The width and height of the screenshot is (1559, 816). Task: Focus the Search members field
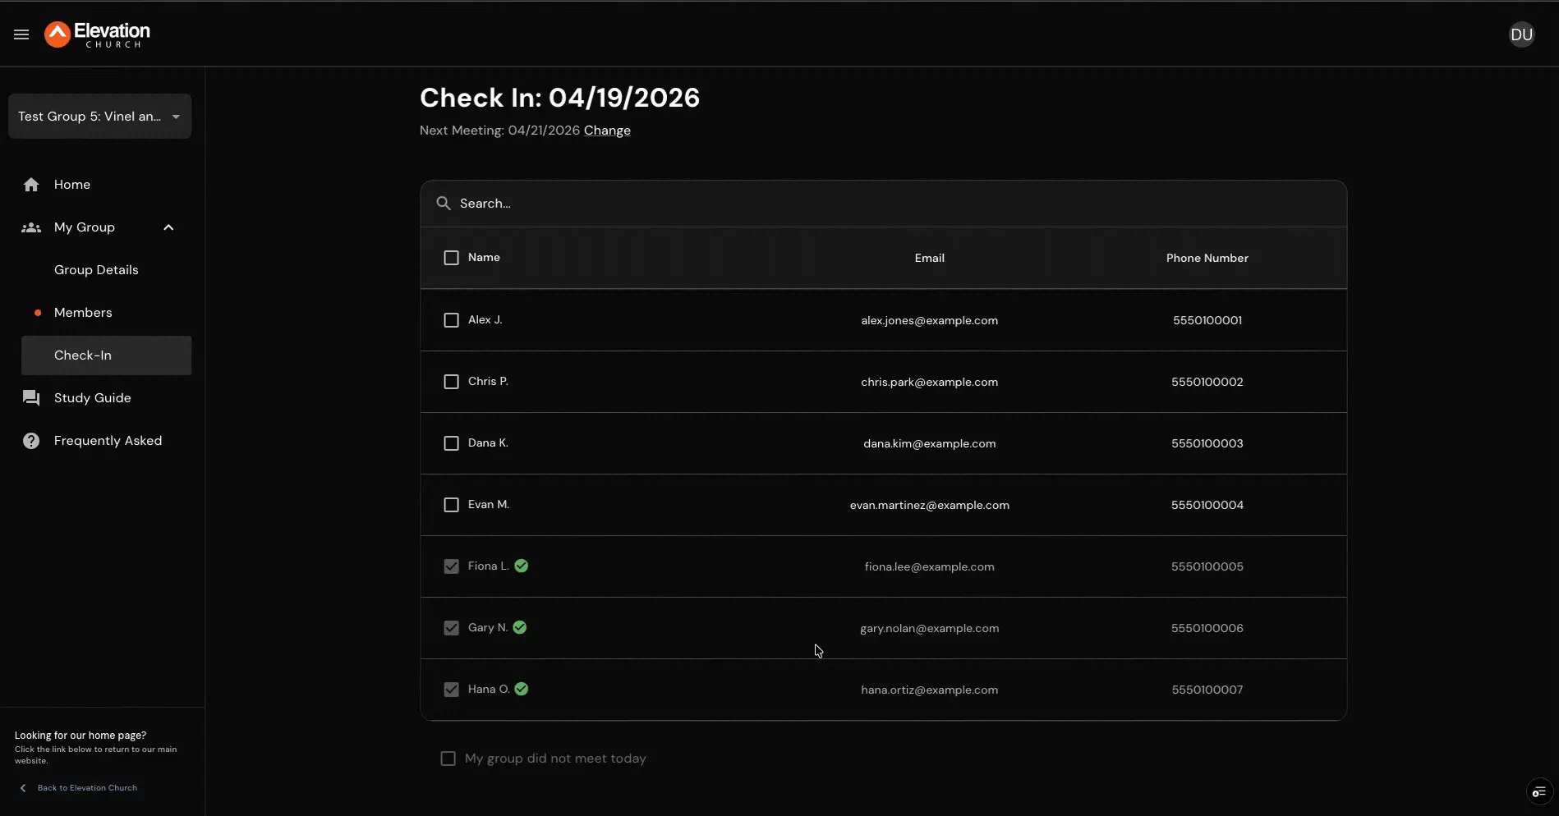[x=884, y=204]
